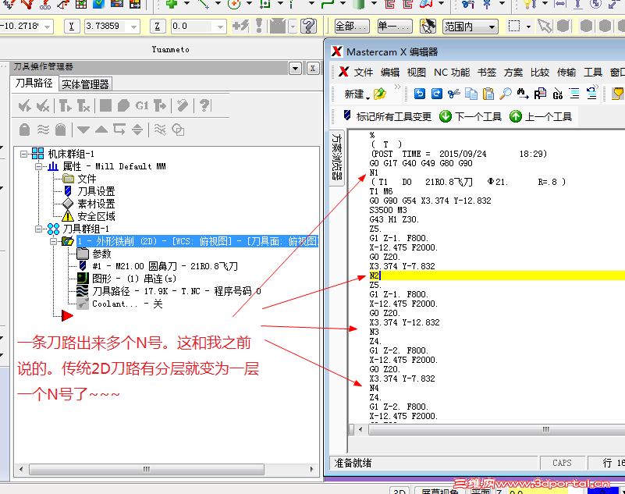The height and width of the screenshot is (494, 625).
Task: Open NC 功能 menu
Action: pyautogui.click(x=452, y=72)
